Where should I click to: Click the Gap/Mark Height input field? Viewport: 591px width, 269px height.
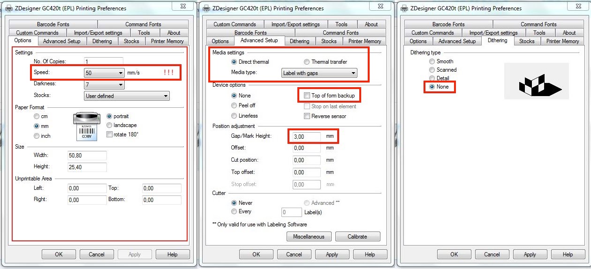(306, 136)
